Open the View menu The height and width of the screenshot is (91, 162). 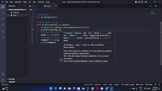tap(25, 2)
